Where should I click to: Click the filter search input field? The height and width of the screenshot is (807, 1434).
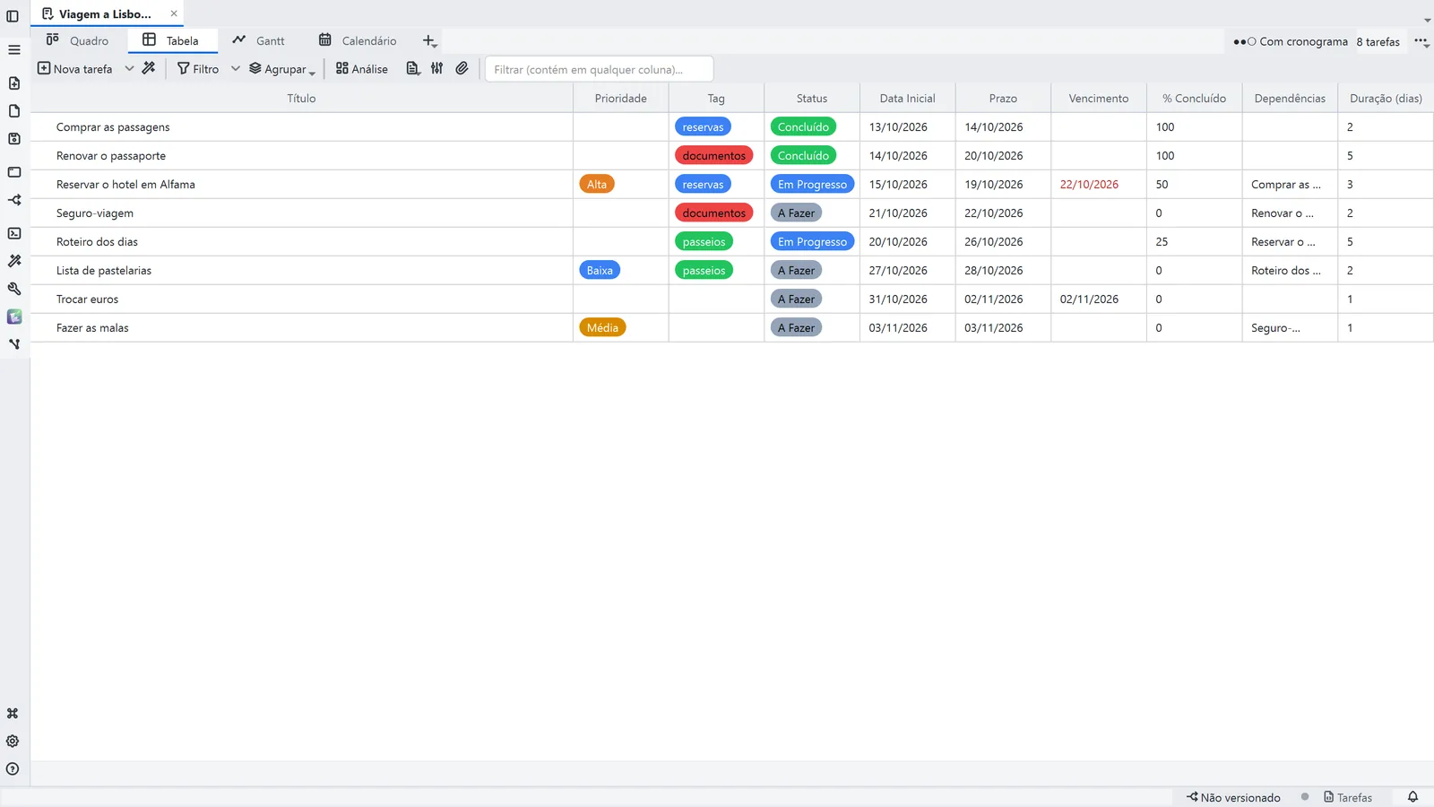click(599, 69)
